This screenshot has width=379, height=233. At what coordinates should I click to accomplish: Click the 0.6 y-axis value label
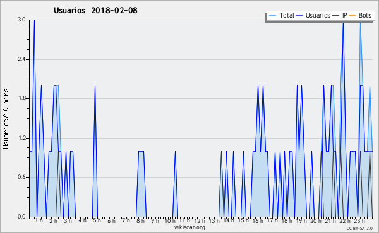click(x=21, y=178)
